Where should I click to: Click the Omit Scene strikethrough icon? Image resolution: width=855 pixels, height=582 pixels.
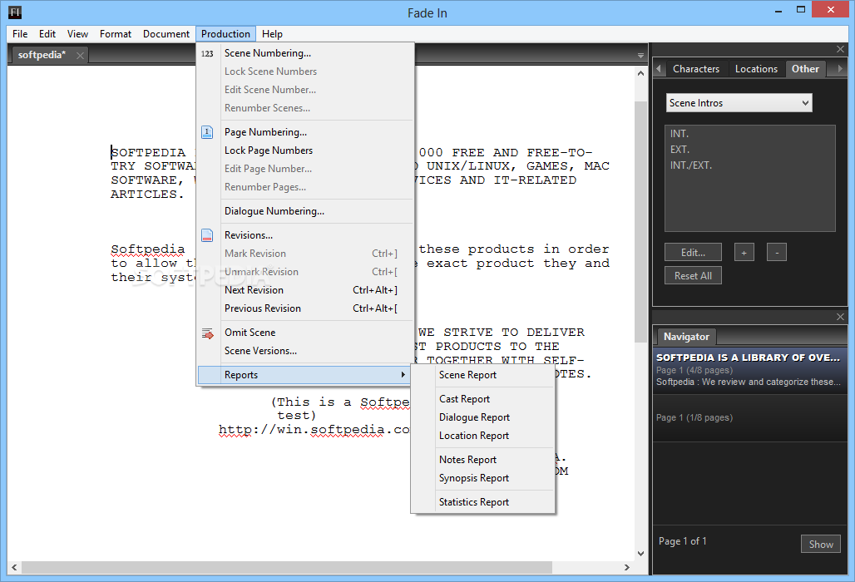point(207,333)
